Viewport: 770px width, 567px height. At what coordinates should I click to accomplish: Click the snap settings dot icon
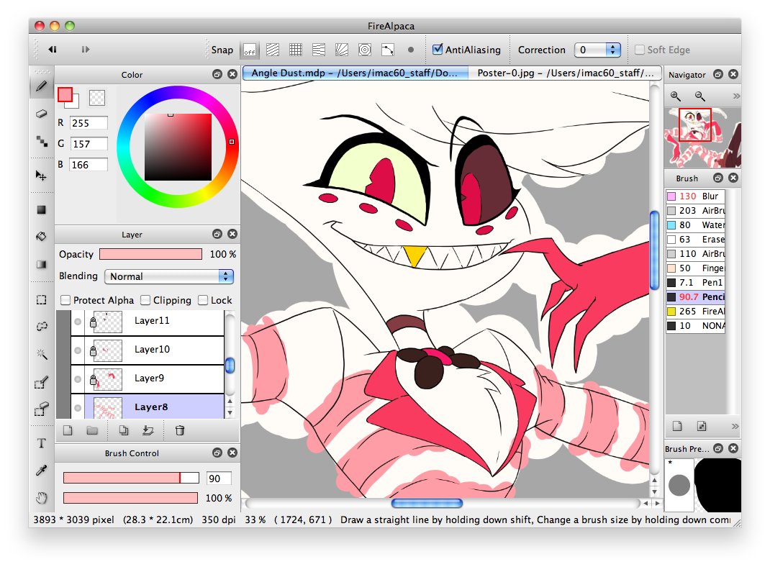tap(411, 50)
